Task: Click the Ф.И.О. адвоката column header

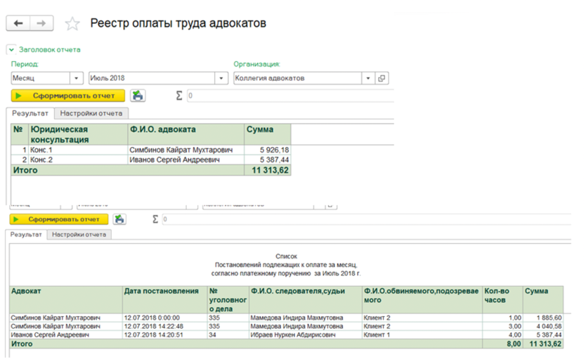Action: tap(186, 134)
